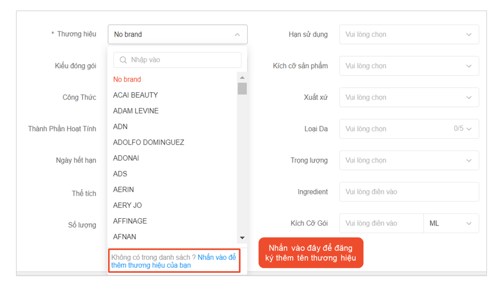The width and height of the screenshot is (503, 283).
Task: Select the No brand option
Action: click(x=127, y=79)
